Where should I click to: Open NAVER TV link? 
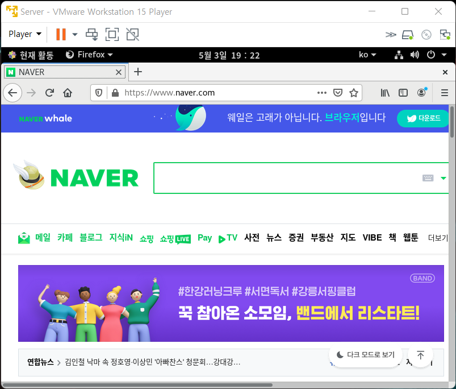coord(228,238)
